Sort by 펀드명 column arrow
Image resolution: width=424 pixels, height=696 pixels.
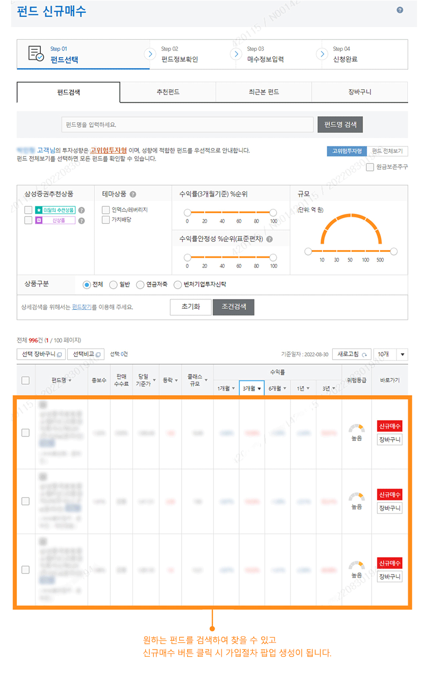[x=70, y=380]
